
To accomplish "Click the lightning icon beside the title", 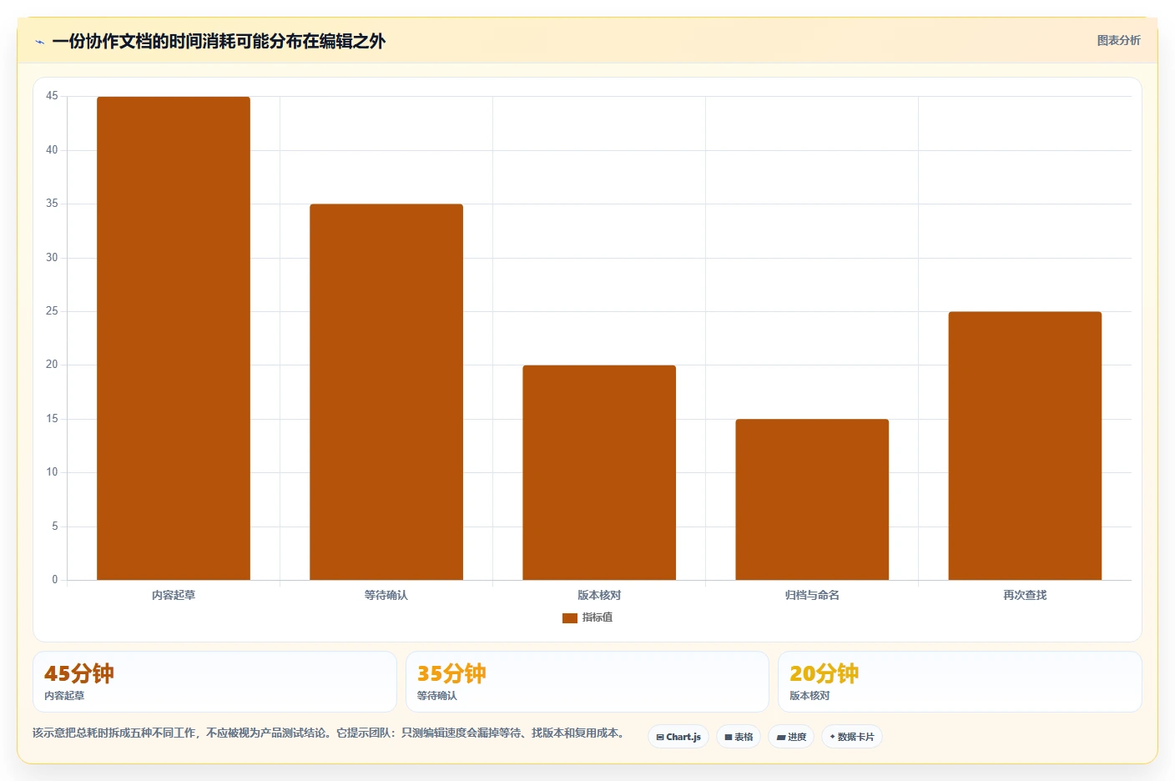I will click(x=39, y=42).
